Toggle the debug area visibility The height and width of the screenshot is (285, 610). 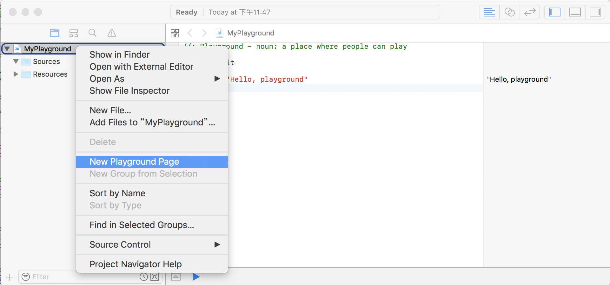tap(575, 12)
